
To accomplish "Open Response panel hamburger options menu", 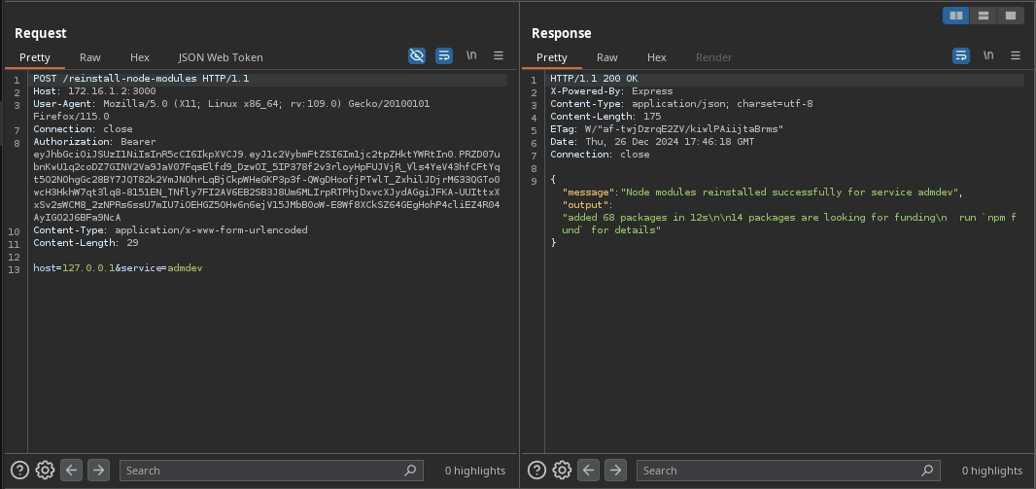I will click(x=1016, y=56).
